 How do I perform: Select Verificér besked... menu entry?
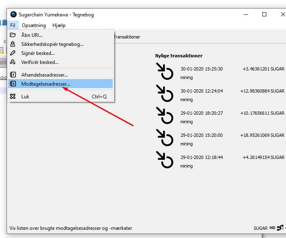click(60, 62)
